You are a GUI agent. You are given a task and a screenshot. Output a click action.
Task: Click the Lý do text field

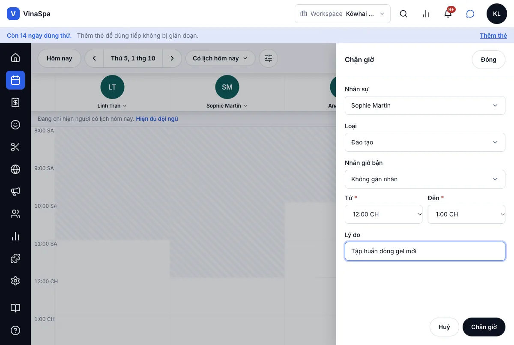[x=425, y=251]
